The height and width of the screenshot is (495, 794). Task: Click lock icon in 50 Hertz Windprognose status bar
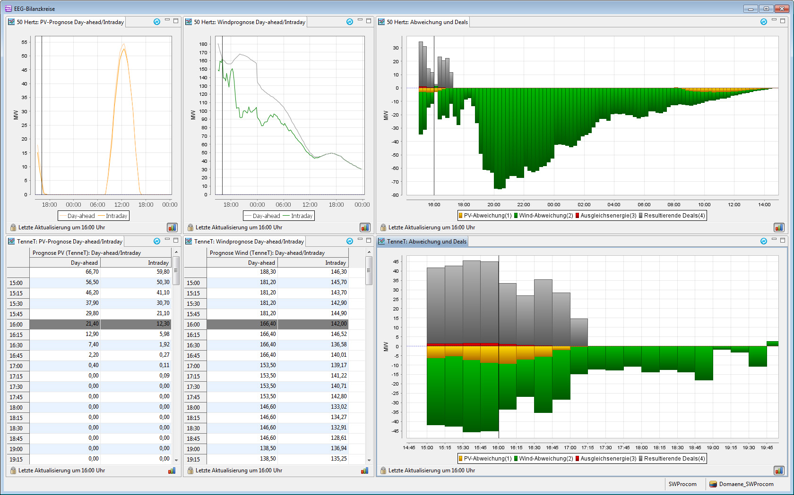(x=190, y=227)
